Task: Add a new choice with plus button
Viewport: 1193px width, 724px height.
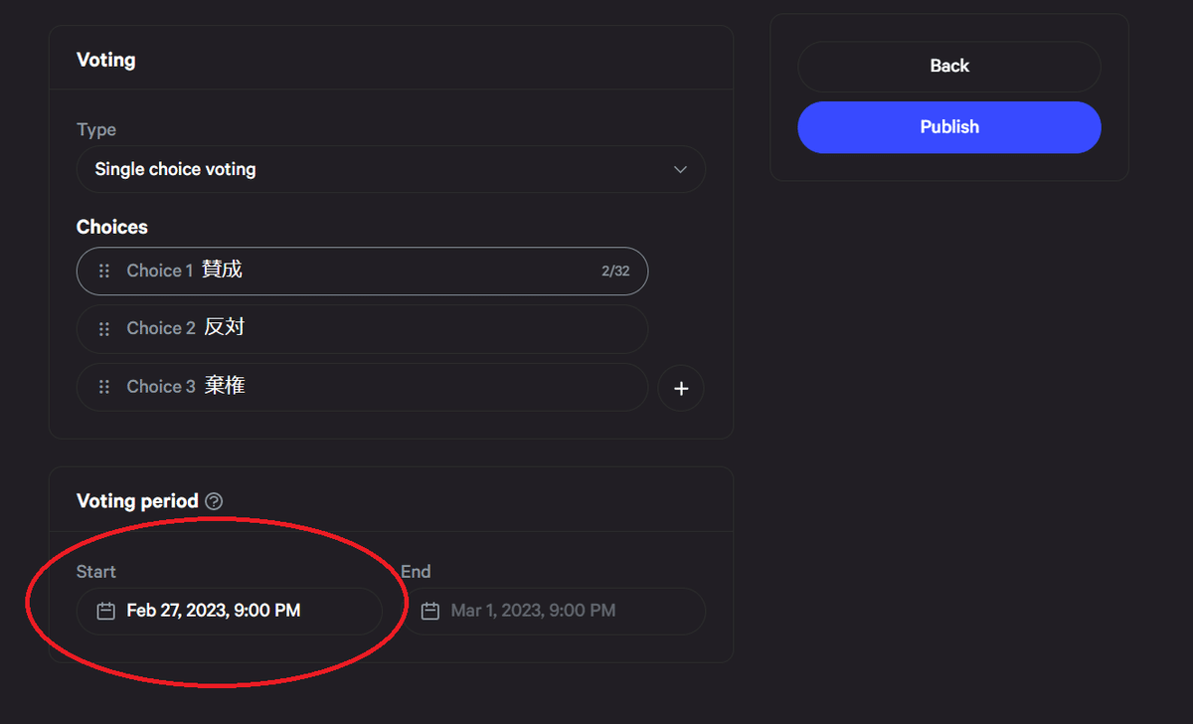Action: [x=681, y=389]
